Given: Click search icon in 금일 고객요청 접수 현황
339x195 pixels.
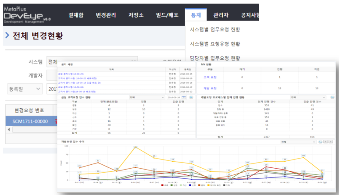Looking at the screenshot, I should tap(191, 97).
